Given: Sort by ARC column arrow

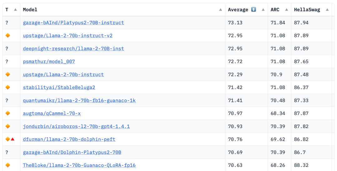Looking at the screenshot, I should [286, 10].
